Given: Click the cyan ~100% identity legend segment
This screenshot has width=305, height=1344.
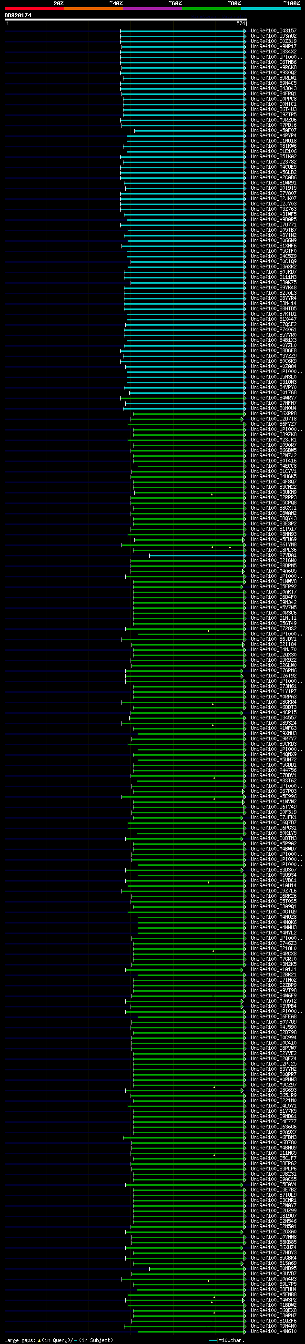Looking at the screenshot, I should pyautogui.click(x=271, y=9).
